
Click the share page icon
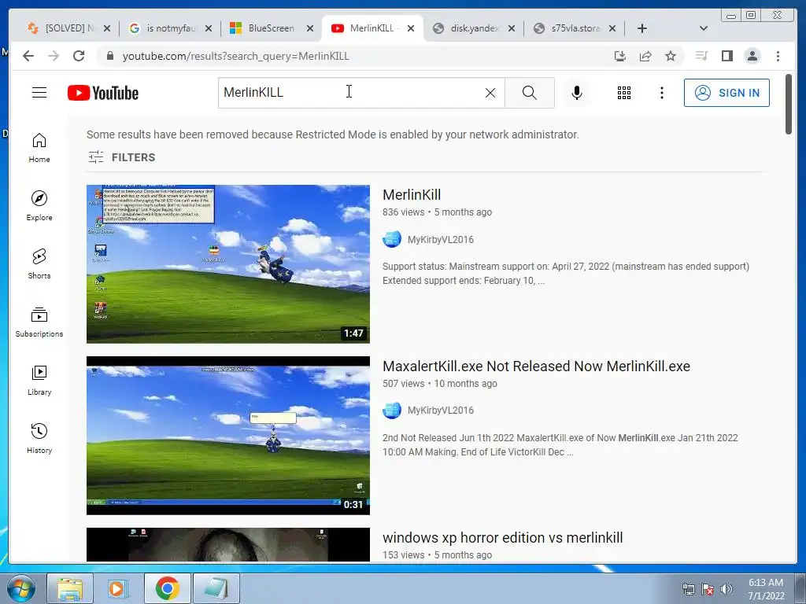(x=645, y=56)
